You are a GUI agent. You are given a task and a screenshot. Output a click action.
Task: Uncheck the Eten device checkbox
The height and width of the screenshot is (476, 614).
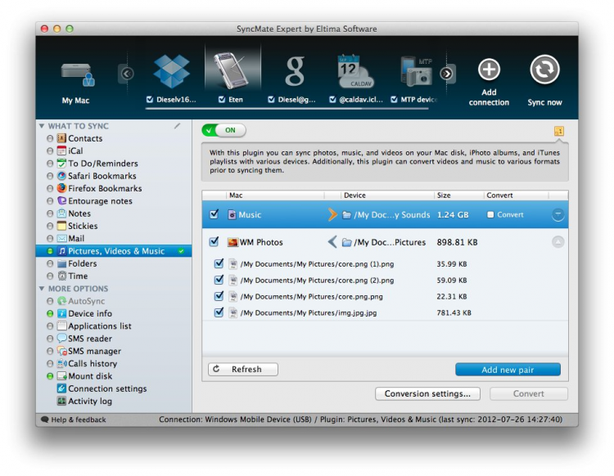pyautogui.click(x=222, y=99)
